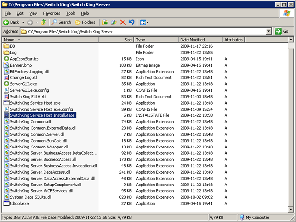Screen dimensions: 296x222
Task: Select SwitchKing.Common.Server.dll file name
Action: [37, 134]
